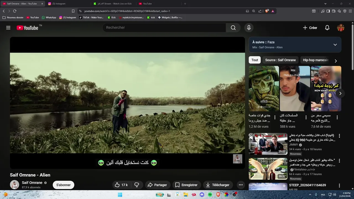Viewport: 354px width, 199px height.
Task: Switch to the second YouTube tab
Action: [159, 4]
